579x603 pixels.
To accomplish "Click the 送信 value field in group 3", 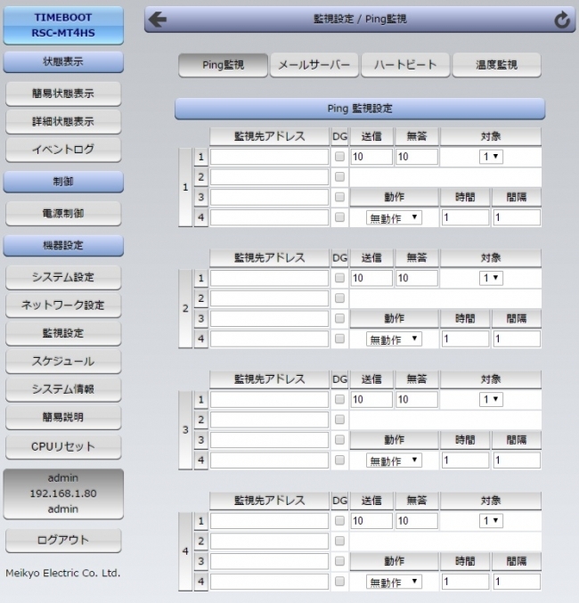I will point(371,400).
